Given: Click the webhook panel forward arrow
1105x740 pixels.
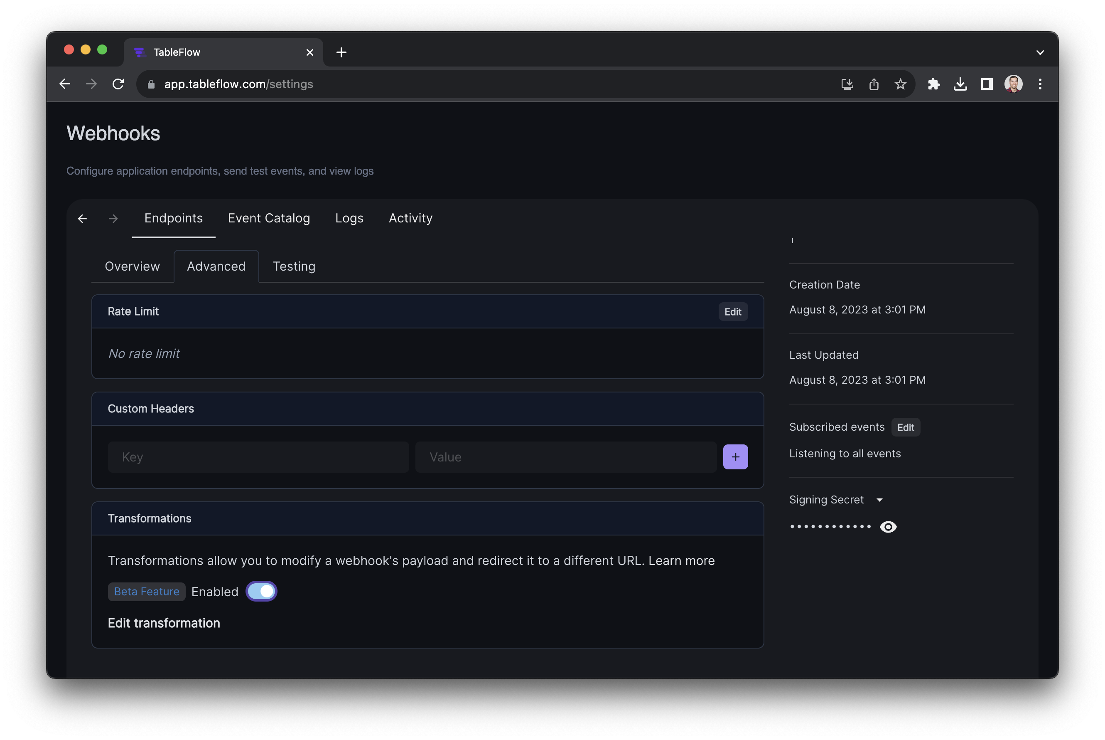Looking at the screenshot, I should point(113,219).
